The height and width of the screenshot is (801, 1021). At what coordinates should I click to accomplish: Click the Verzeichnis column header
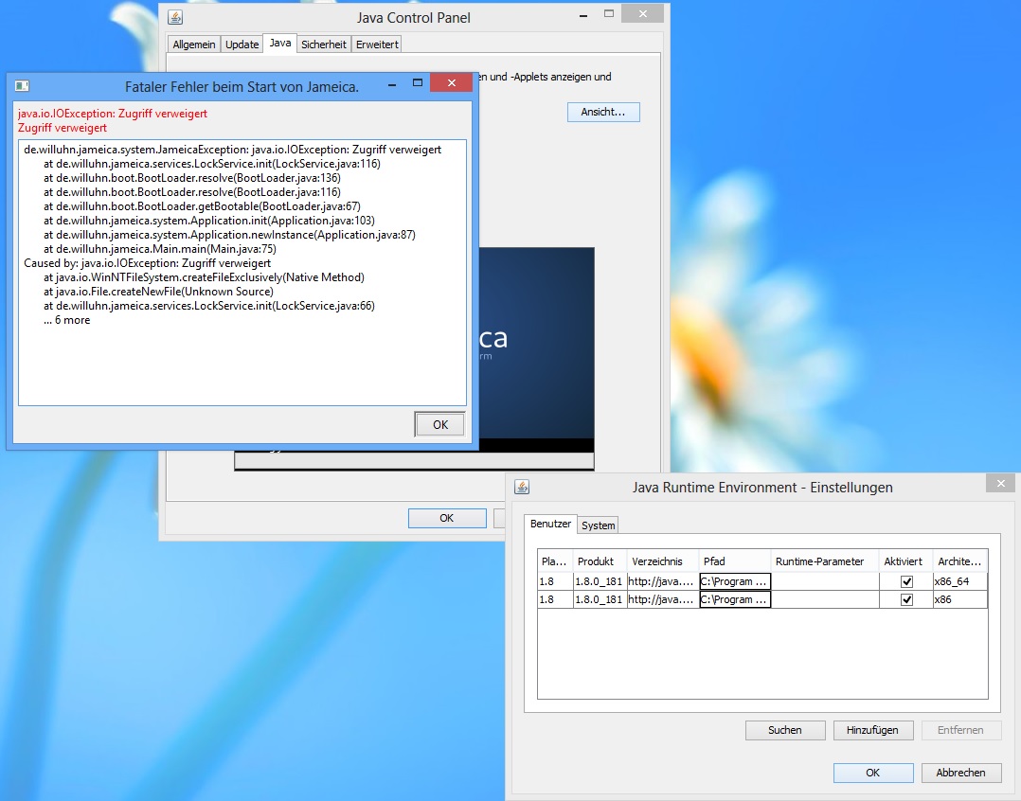[662, 561]
